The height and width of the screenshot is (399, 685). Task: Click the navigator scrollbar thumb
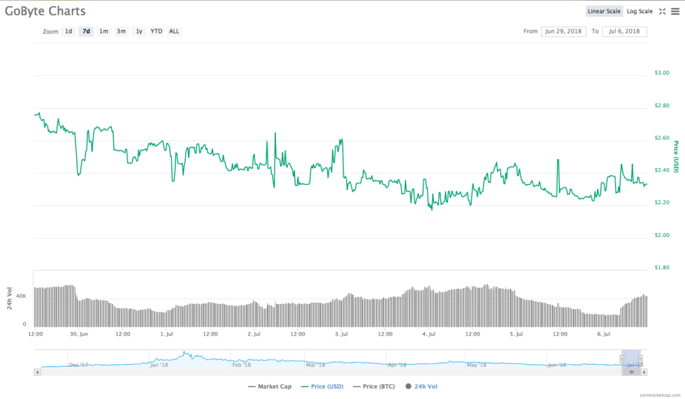(631, 372)
